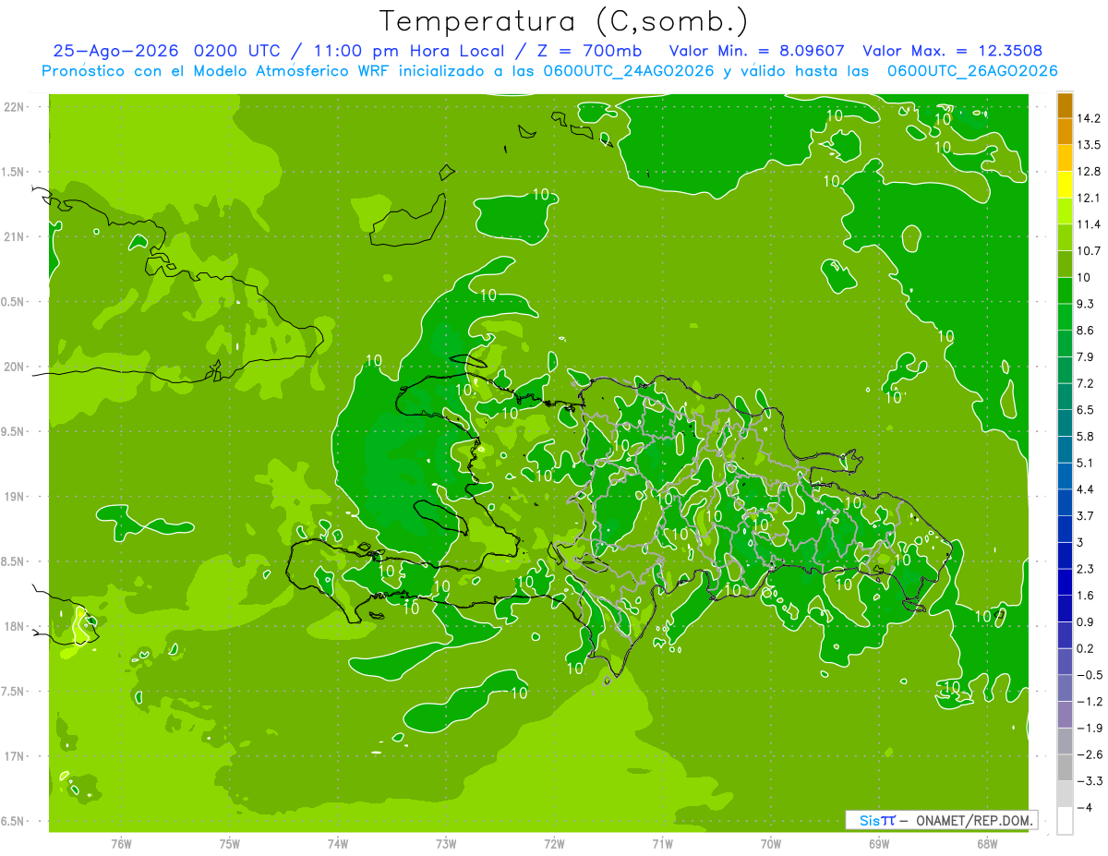Click the '20N' latitude label
The height and width of the screenshot is (856, 1108).
tap(14, 367)
